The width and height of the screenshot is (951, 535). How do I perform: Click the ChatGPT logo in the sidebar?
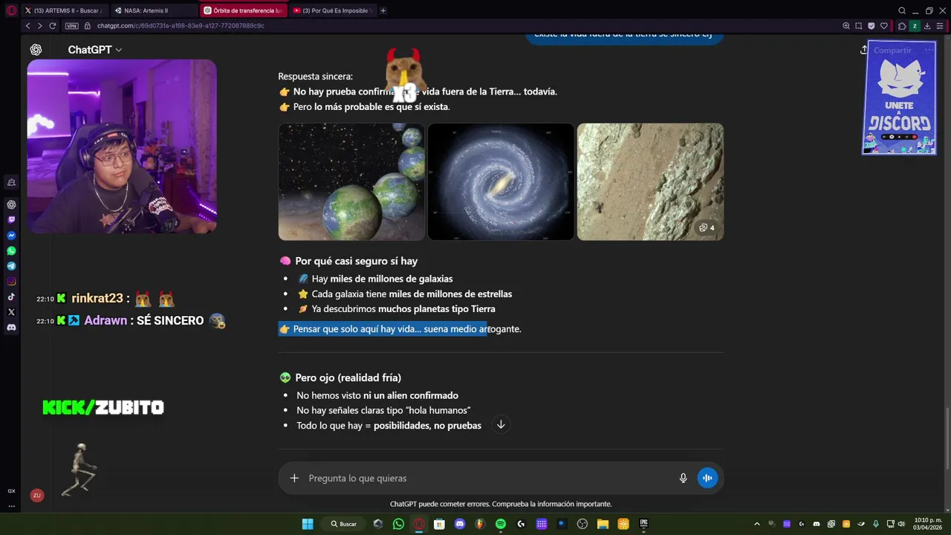(x=36, y=50)
